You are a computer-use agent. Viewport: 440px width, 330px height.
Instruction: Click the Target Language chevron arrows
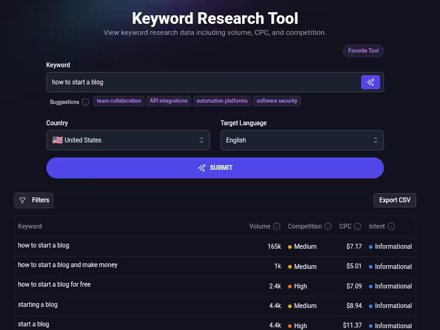point(375,140)
